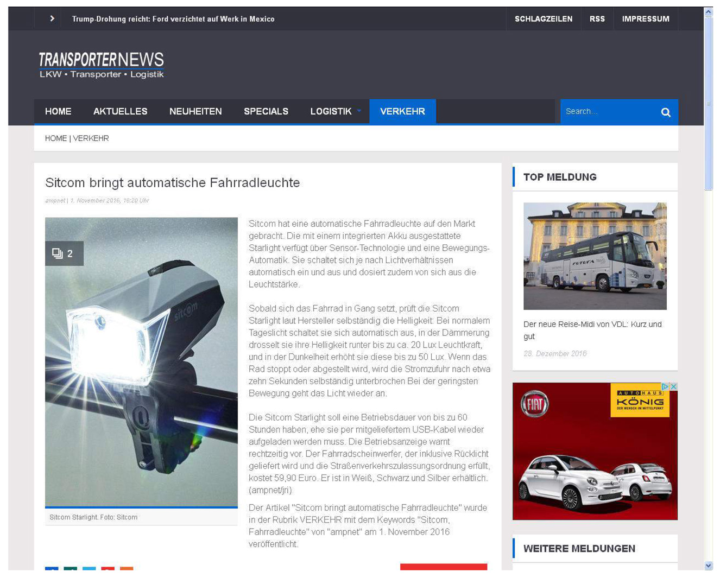Click the article title Sitcom bringt automatische Fahrradleuchte
This screenshot has height=578, width=720.
(x=173, y=182)
